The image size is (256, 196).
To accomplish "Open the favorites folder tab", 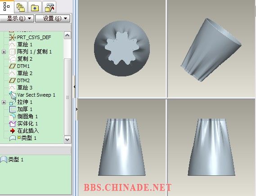I will click(35, 8).
